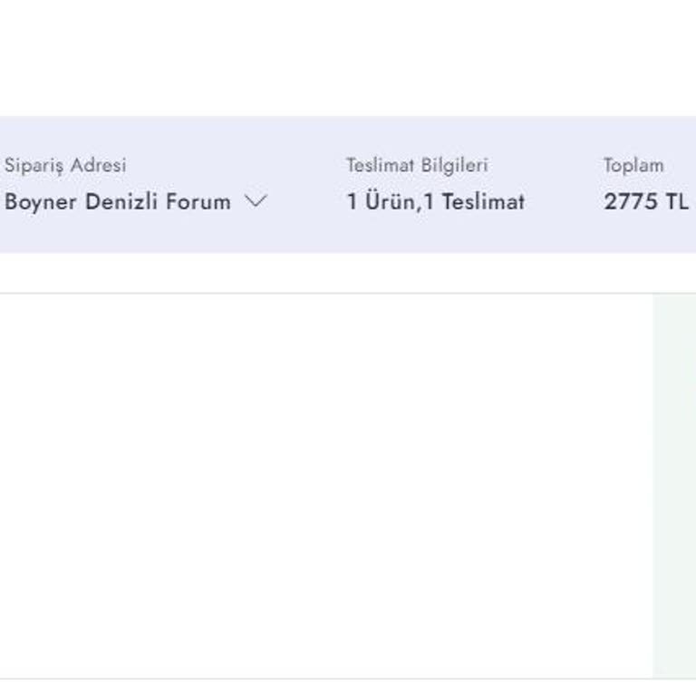Open the 1 Ürün delivery details
Screen dimensions: 696x696
click(x=381, y=202)
